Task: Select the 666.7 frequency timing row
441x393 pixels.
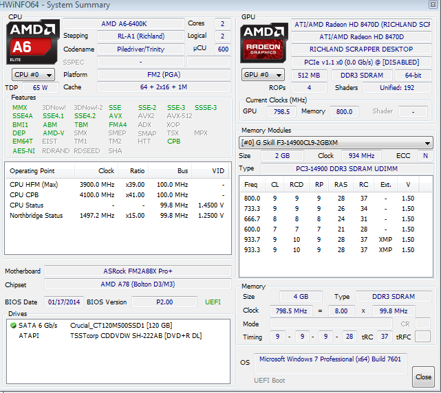Action: [x=336, y=219]
